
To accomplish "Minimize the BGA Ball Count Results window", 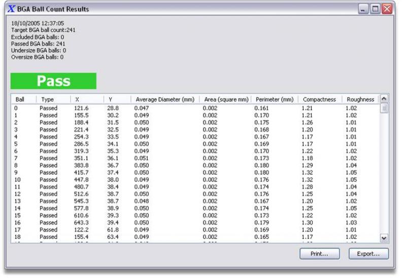I will click(x=364, y=9).
